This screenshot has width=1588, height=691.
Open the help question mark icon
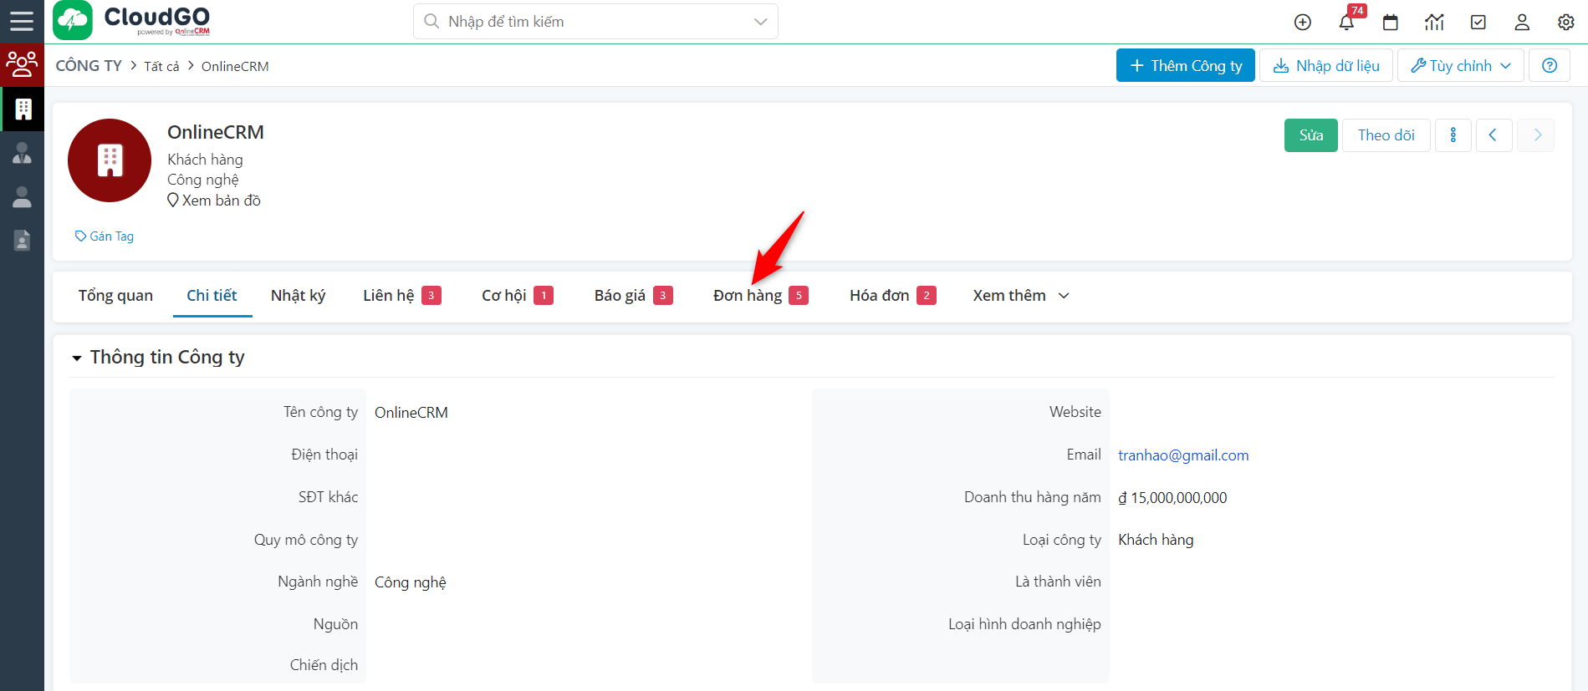(1550, 65)
